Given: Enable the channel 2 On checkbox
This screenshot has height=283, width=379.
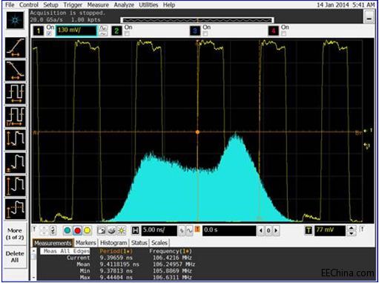Looking at the screenshot, I should coord(127,33).
